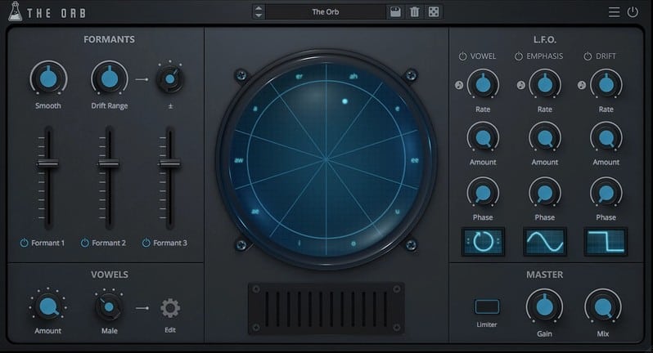653x353 pixels.
Task: Enable the EMPHASIS LFO power toggle
Action: coord(519,56)
